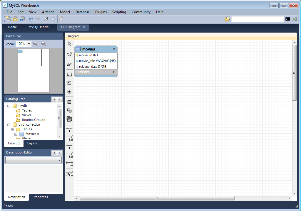The width and height of the screenshot is (301, 211).
Task: Collapse the dvd_collection schema node
Action: [9, 124]
